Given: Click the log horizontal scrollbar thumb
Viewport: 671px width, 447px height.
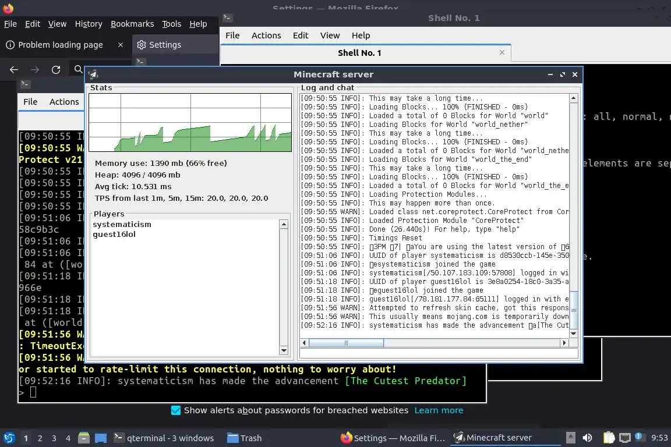Looking at the screenshot, I should click(346, 343).
